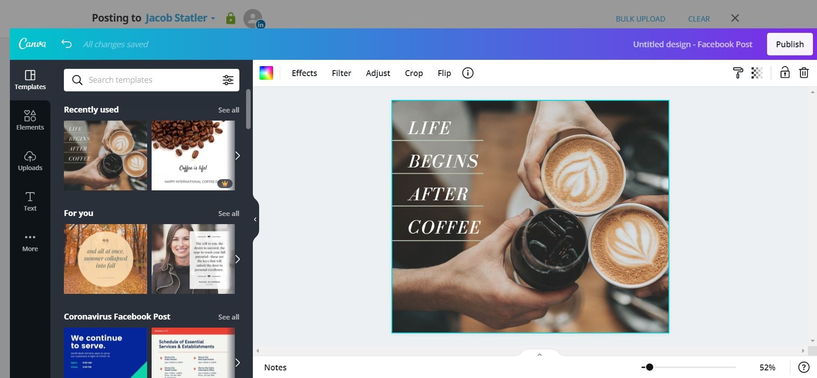Collapse the templates side panel

click(x=255, y=220)
